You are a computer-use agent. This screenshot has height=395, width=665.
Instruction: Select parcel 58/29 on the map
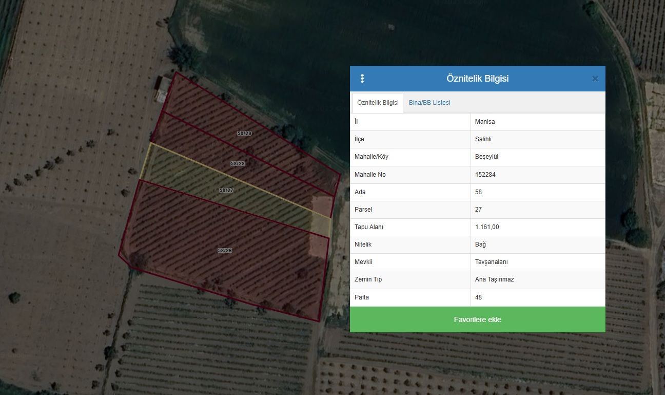pos(244,133)
